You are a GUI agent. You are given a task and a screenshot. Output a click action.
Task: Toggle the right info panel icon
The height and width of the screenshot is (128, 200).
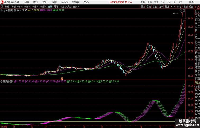click(x=184, y=11)
